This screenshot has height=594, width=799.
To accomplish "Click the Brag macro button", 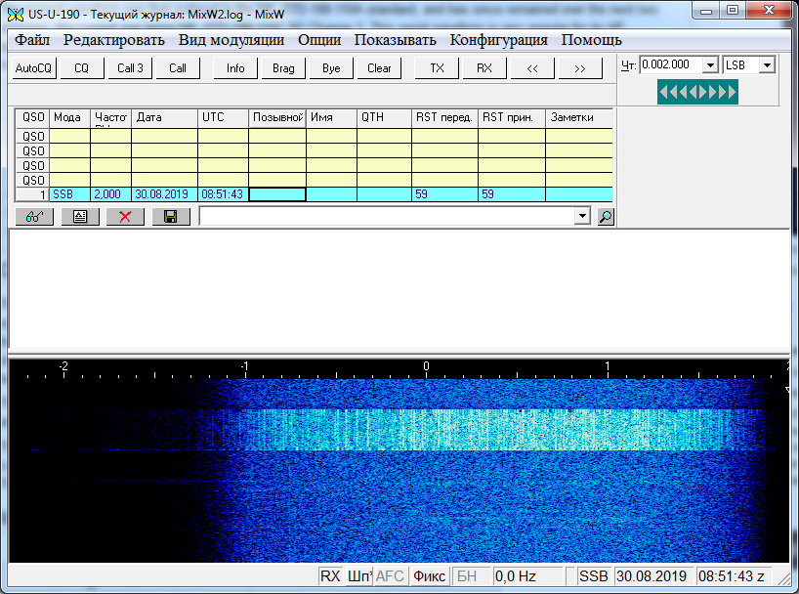I will pos(283,68).
